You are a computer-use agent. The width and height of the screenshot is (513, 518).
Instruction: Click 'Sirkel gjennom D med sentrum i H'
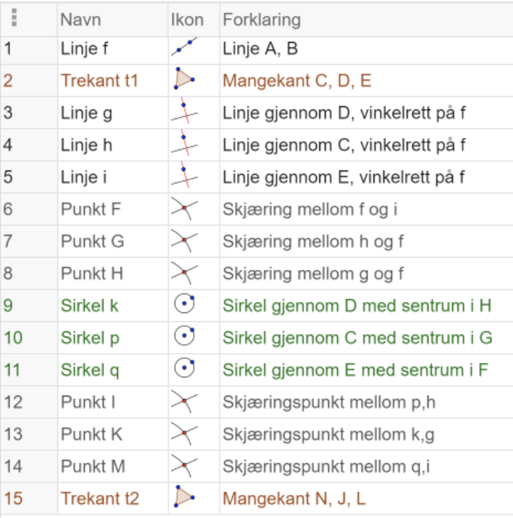357,306
